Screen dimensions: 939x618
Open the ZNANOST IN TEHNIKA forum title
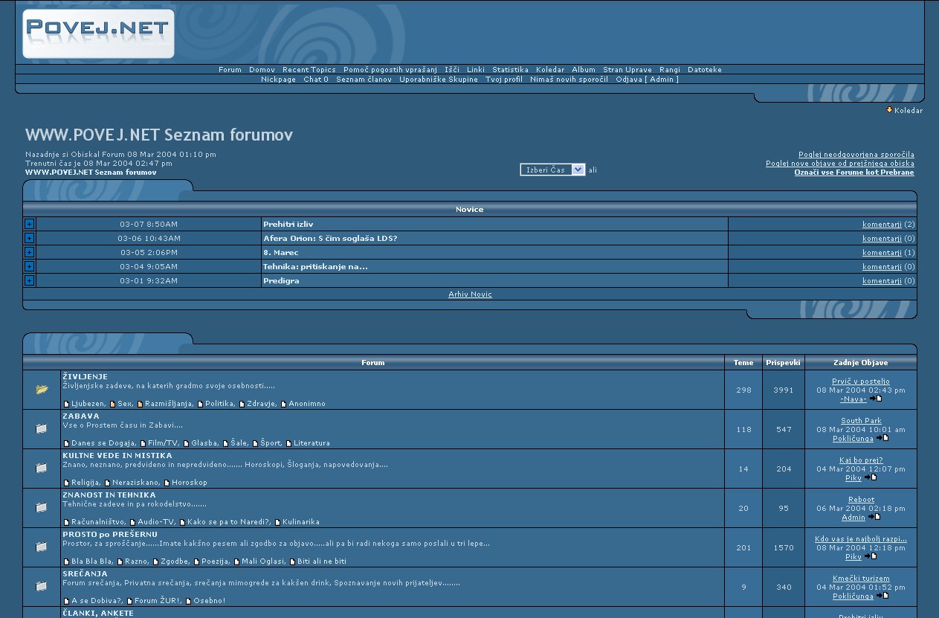[109, 495]
